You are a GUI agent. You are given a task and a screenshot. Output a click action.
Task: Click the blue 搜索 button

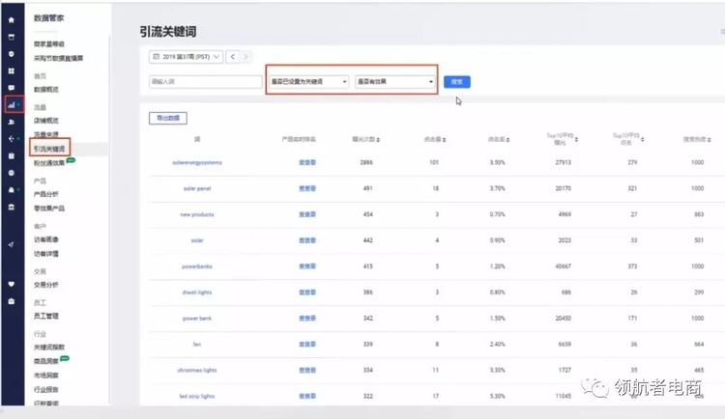coord(457,82)
